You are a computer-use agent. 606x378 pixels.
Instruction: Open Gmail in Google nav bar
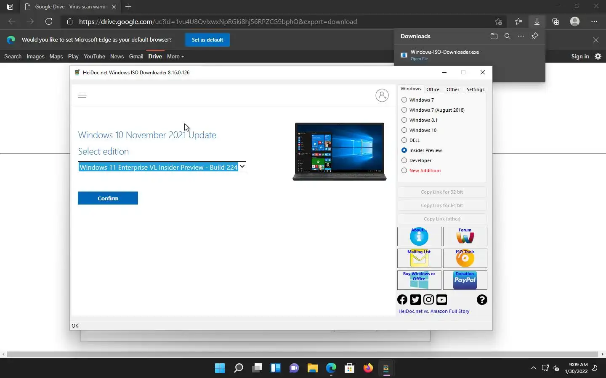[x=136, y=56]
